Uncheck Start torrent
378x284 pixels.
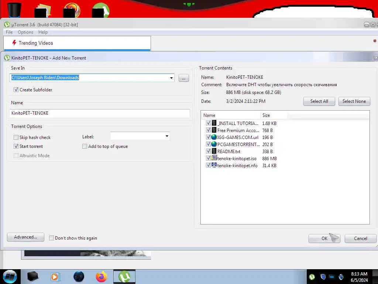16,146
